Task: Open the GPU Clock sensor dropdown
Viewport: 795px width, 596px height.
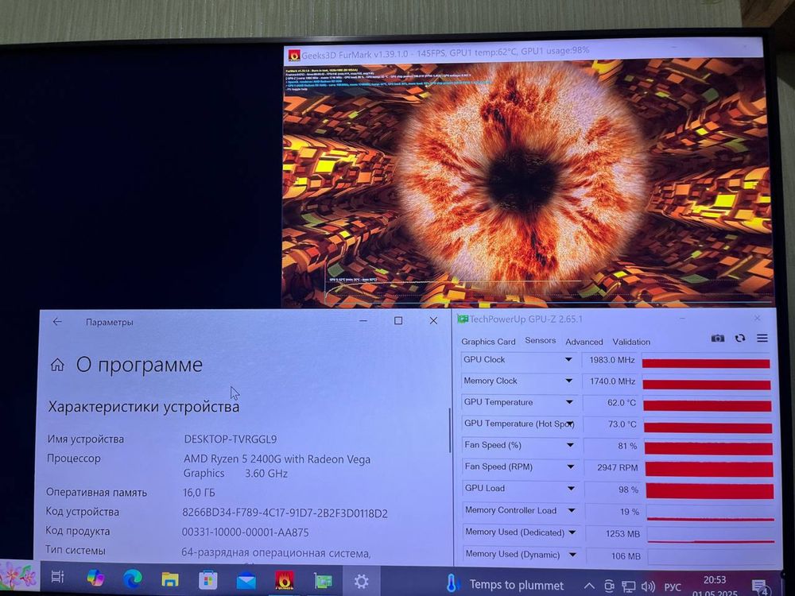Action: (569, 359)
